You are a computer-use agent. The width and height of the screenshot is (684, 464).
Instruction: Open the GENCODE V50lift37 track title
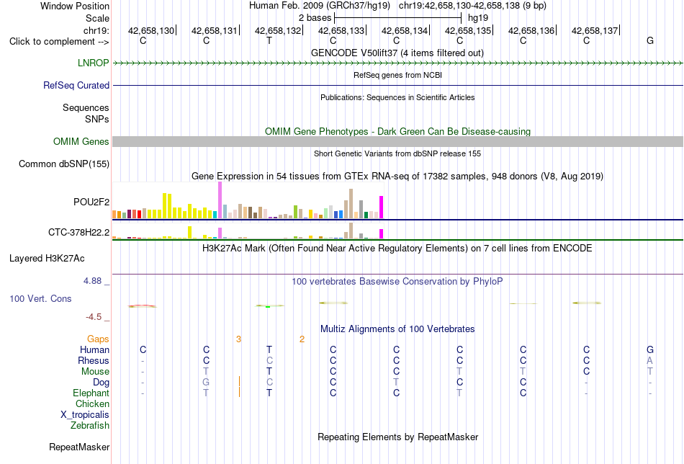[x=397, y=53]
